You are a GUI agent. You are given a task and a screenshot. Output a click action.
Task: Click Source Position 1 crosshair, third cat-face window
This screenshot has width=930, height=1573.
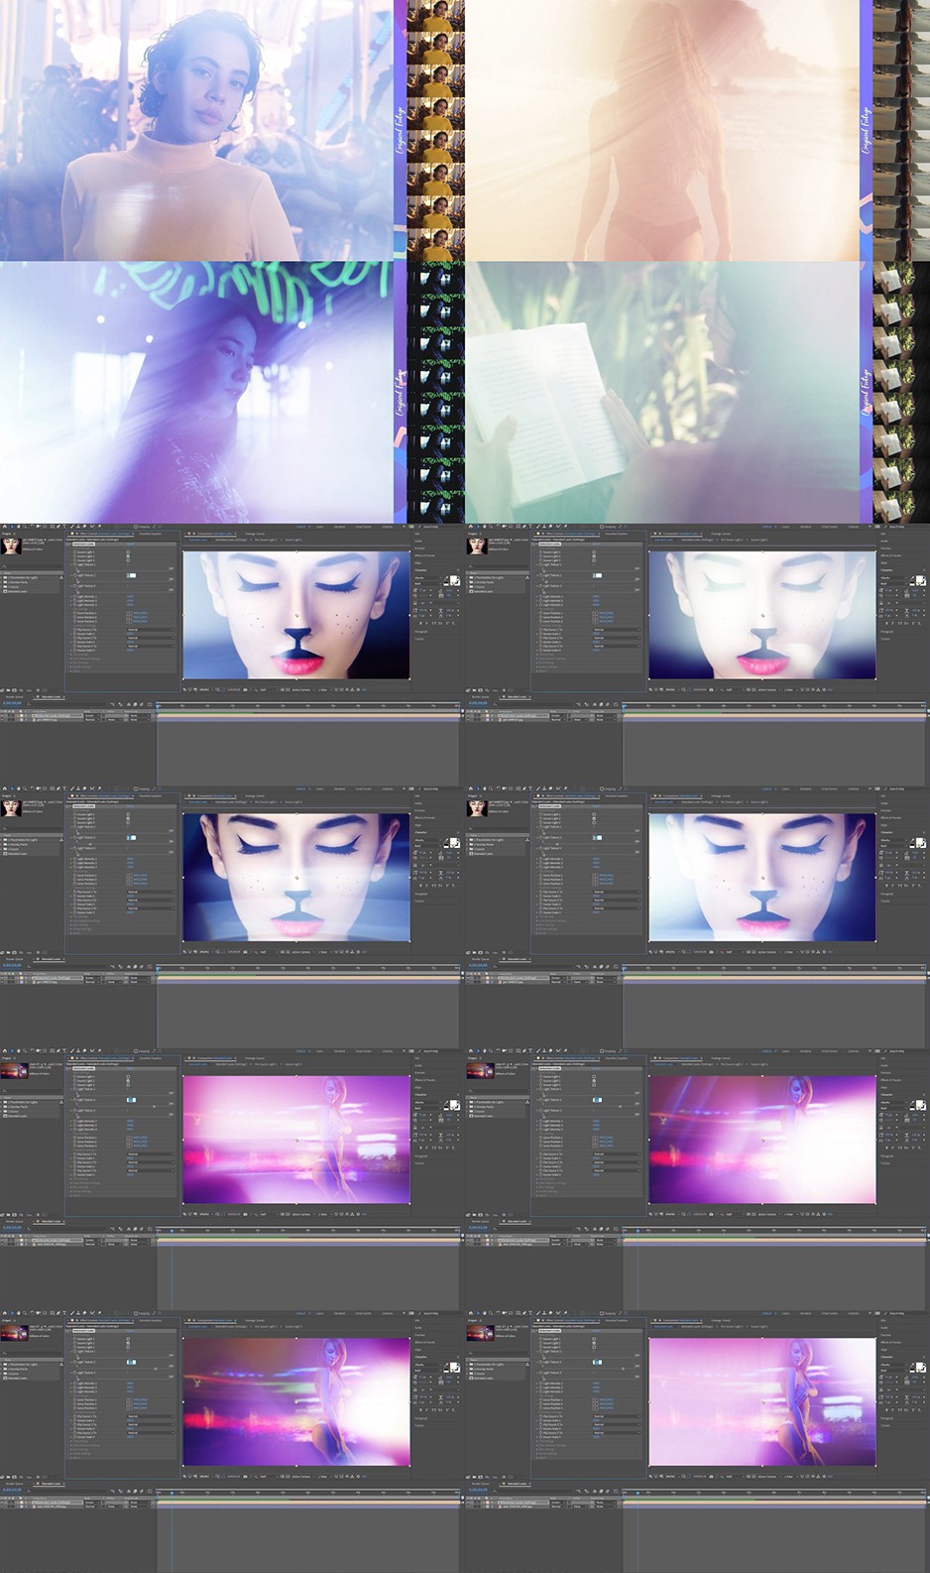[129, 875]
